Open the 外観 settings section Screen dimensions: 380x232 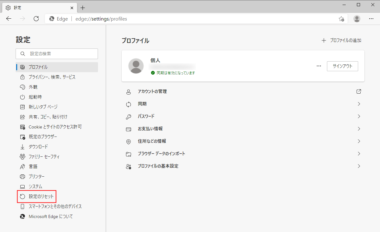[x=57, y=87]
